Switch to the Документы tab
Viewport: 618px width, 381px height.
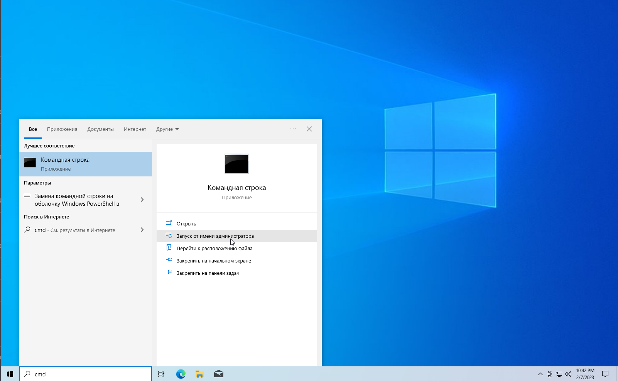pyautogui.click(x=100, y=129)
